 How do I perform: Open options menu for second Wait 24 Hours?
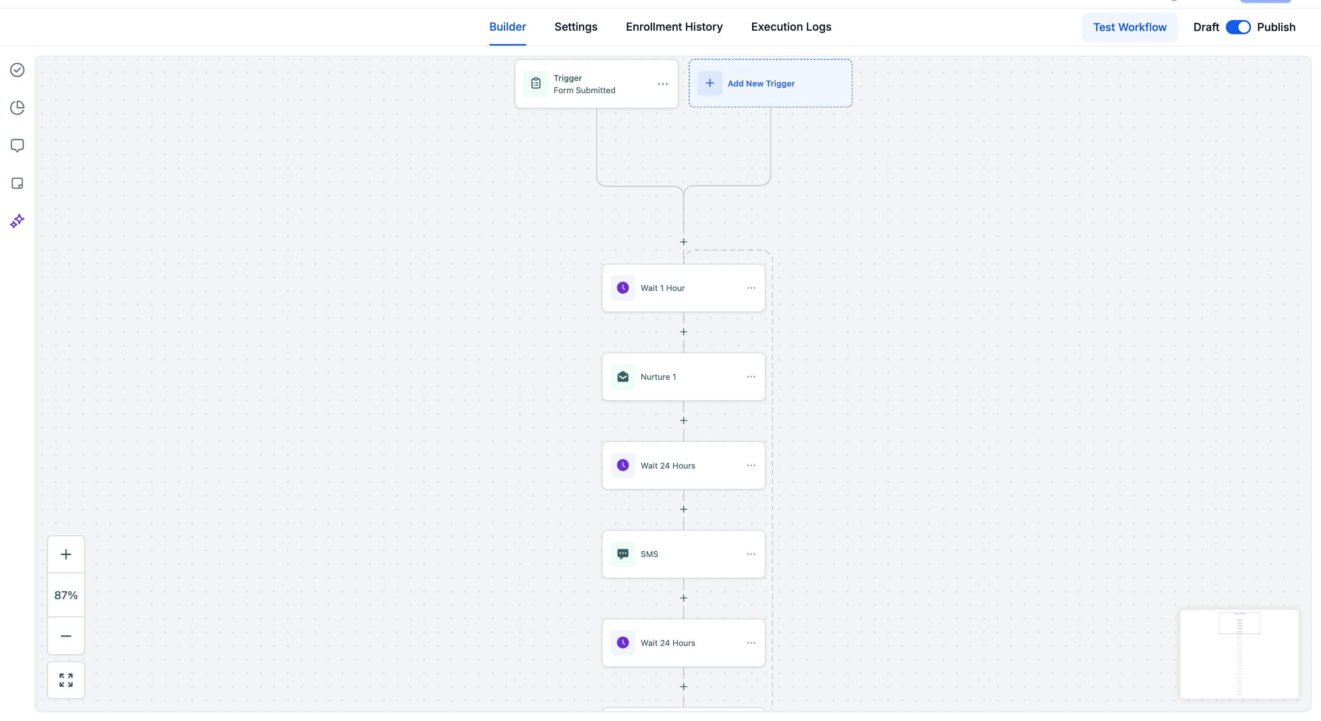point(751,642)
